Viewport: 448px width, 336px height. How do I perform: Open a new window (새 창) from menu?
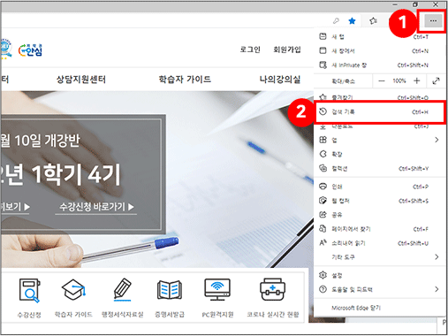380,50
